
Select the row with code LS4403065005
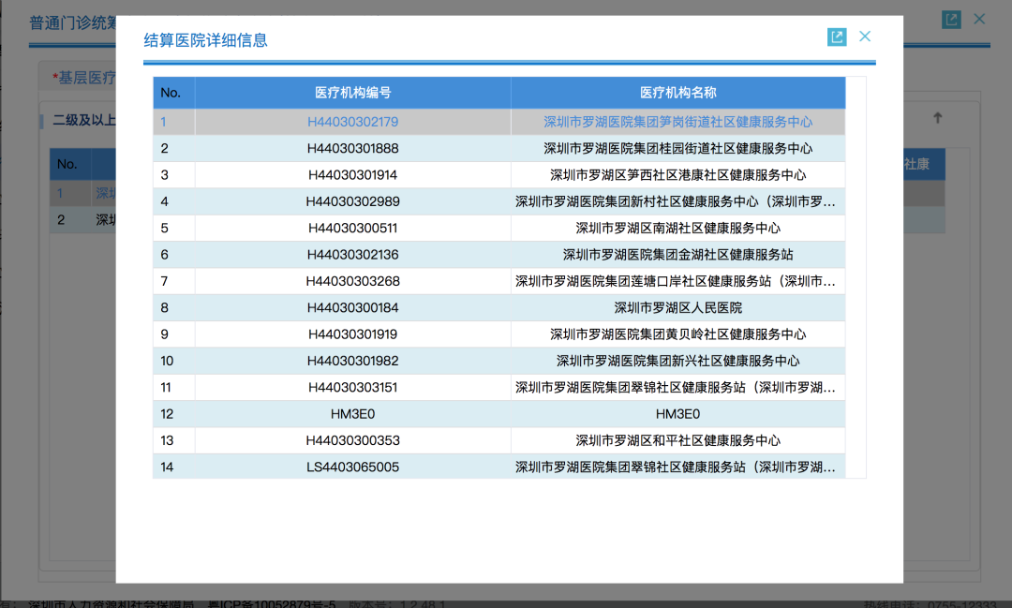[x=352, y=467]
